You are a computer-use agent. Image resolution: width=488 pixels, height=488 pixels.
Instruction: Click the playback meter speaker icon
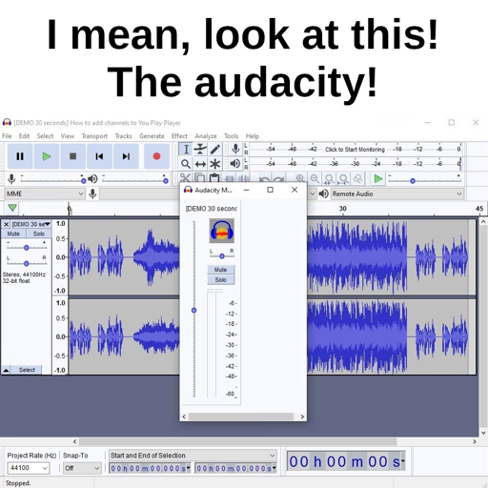point(235,164)
